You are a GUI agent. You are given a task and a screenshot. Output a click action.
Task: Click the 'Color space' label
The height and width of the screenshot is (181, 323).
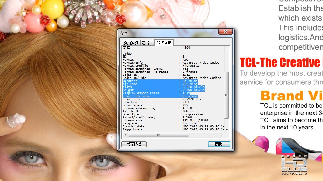[133, 105]
